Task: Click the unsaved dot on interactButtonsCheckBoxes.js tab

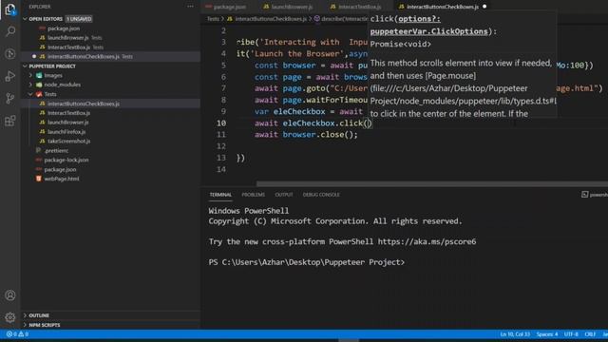Action: pos(484,7)
